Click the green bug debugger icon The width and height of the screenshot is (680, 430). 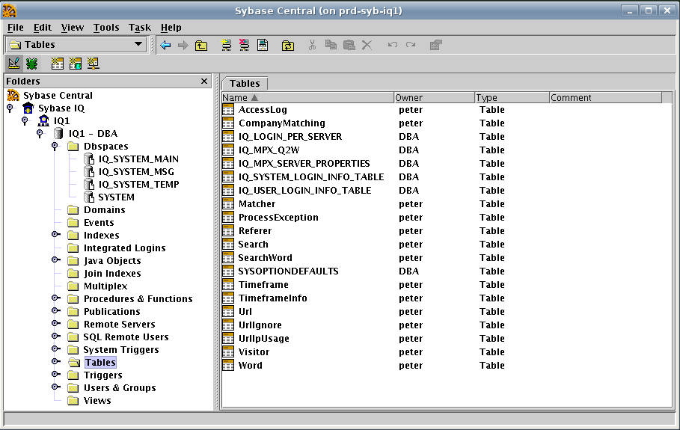[32, 64]
